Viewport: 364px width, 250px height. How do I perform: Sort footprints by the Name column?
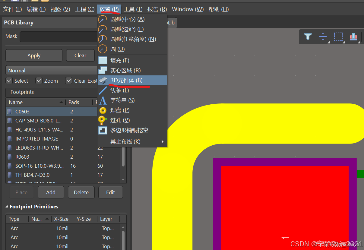tap(36, 102)
